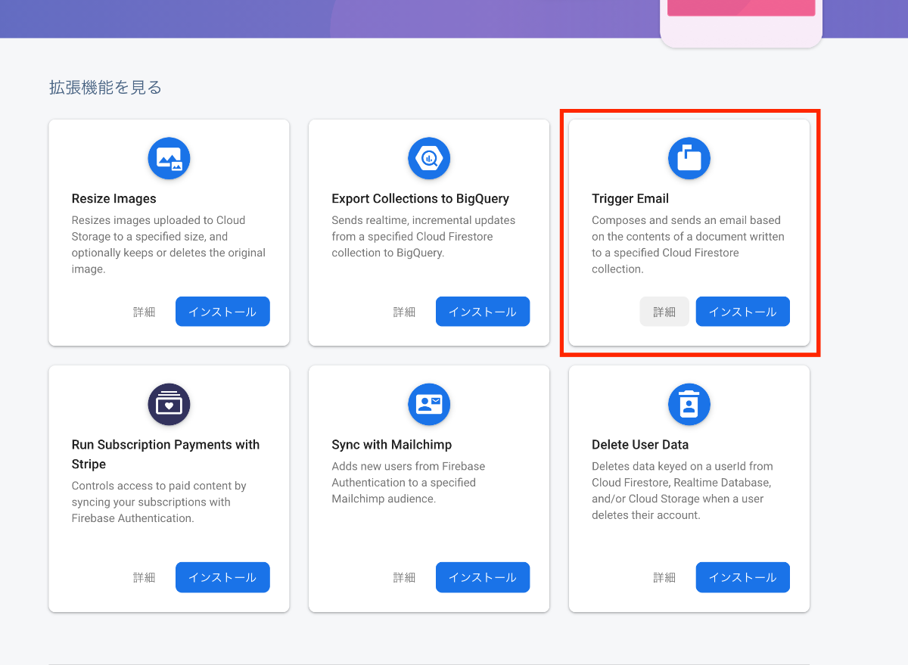Open 詳細 for Stripe subscription payments
Image resolution: width=908 pixels, height=665 pixels.
coord(145,577)
